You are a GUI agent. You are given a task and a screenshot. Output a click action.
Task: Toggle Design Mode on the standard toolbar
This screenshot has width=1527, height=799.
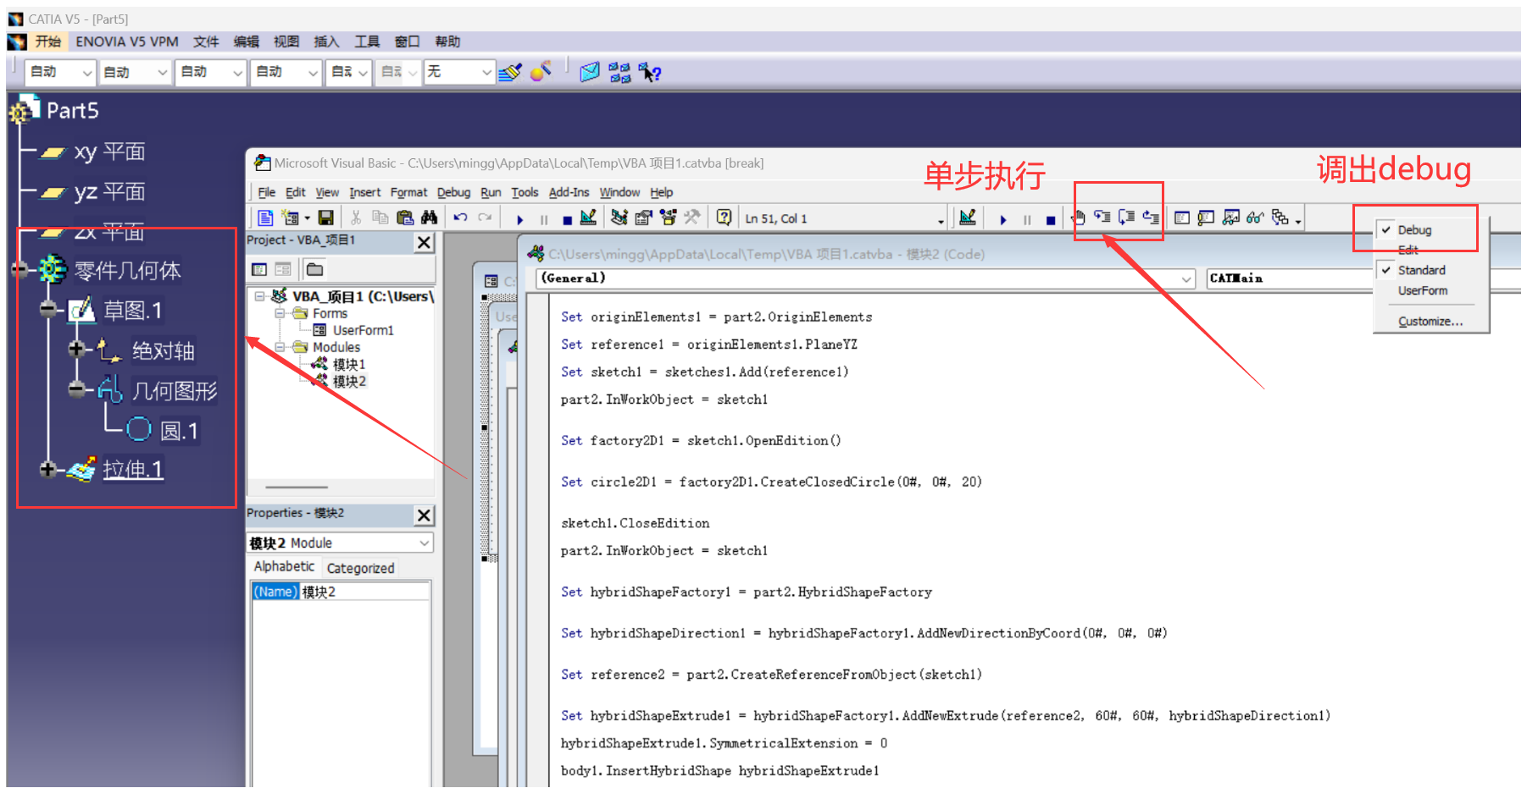589,218
